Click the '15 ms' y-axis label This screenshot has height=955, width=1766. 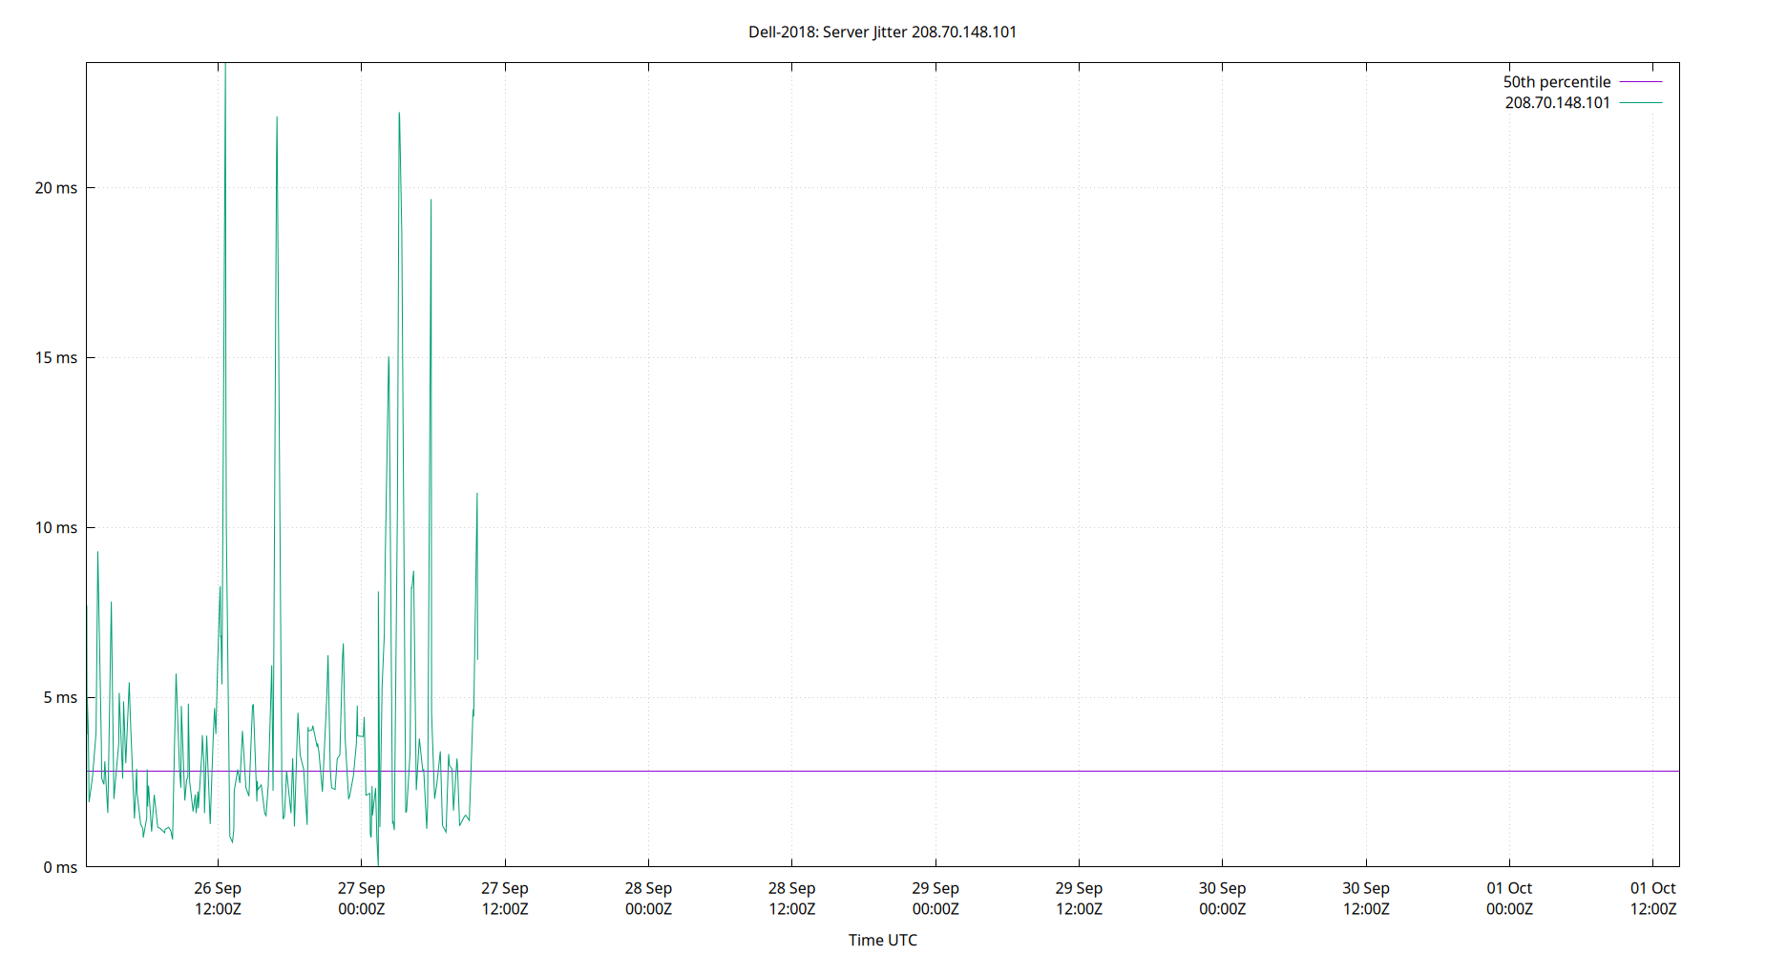(56, 357)
